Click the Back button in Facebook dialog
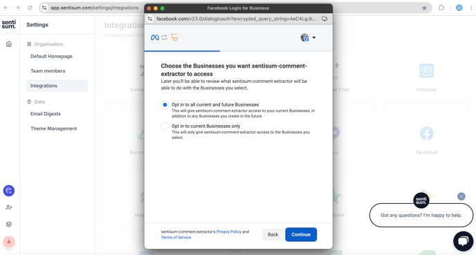This screenshot has width=476, height=255. pos(273,234)
